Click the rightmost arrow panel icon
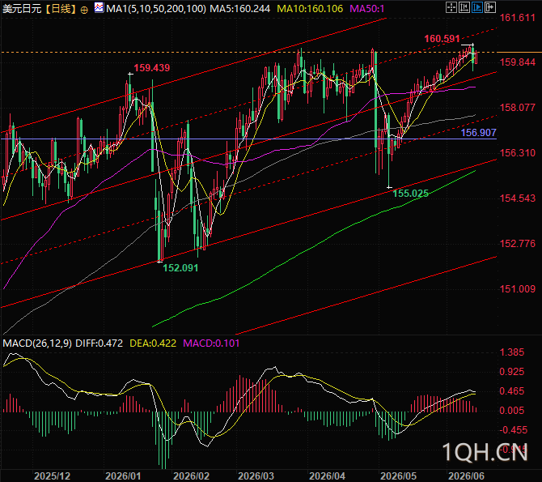The height and width of the screenshot is (482, 542). (490, 7)
